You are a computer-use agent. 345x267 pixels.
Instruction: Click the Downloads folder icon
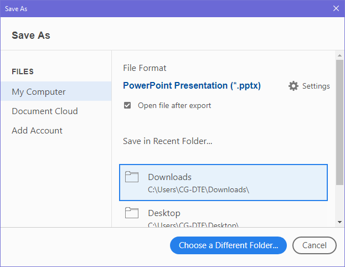[132, 177]
